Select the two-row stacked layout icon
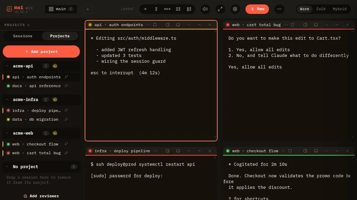This screenshot has height=200, width=357. [x=156, y=9]
